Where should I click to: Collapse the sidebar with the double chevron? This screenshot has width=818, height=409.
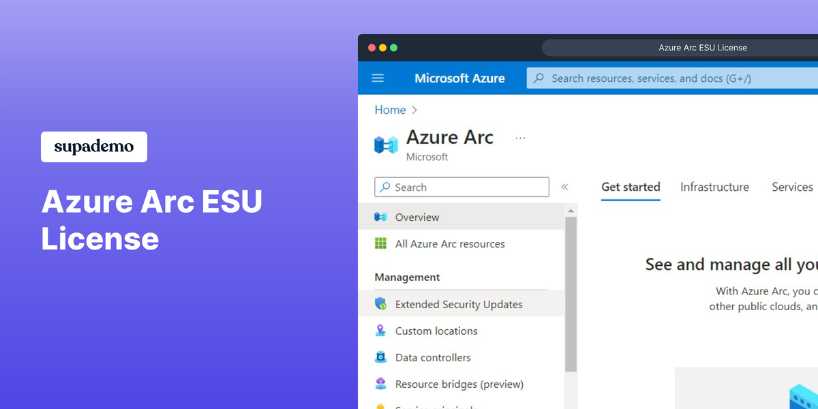click(x=565, y=186)
